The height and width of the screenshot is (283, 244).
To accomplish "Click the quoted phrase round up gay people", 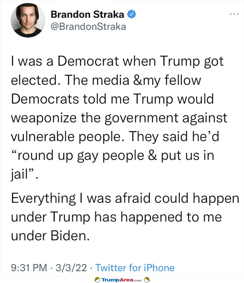I will coord(81,156).
